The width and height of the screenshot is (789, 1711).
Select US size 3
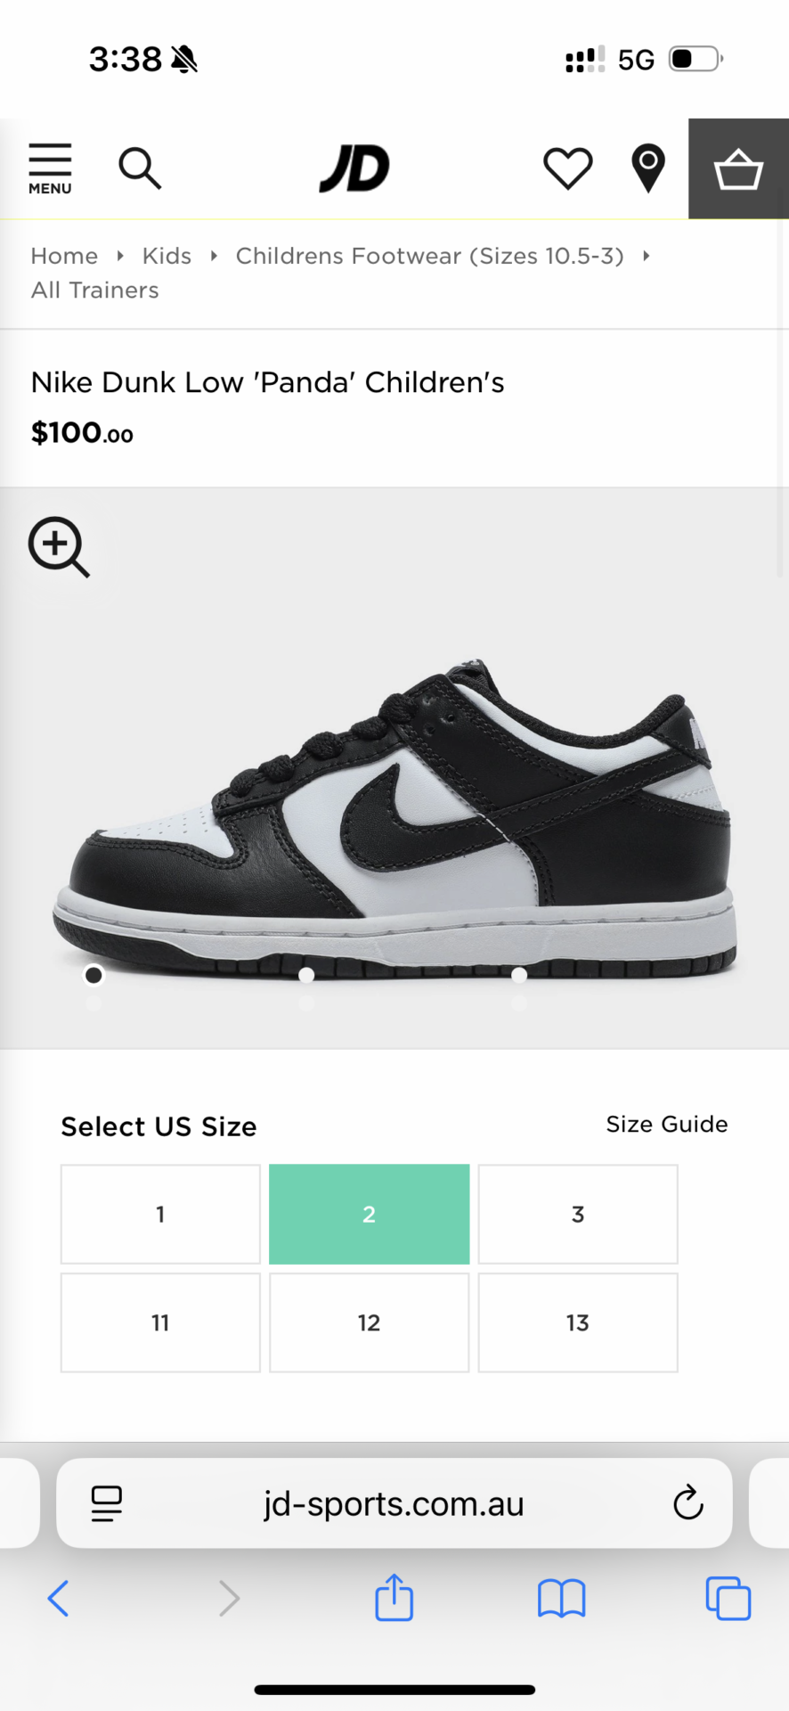(x=578, y=1214)
